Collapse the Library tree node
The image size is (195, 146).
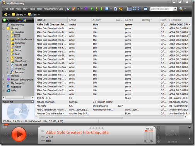click(x=3, y=29)
